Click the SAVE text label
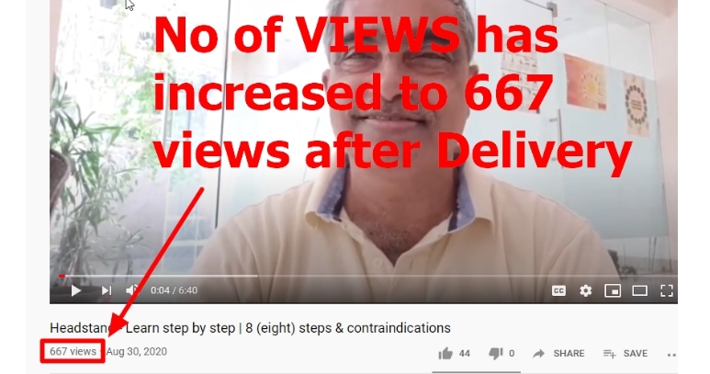Viewport: 710px width, 374px height. 636,354
